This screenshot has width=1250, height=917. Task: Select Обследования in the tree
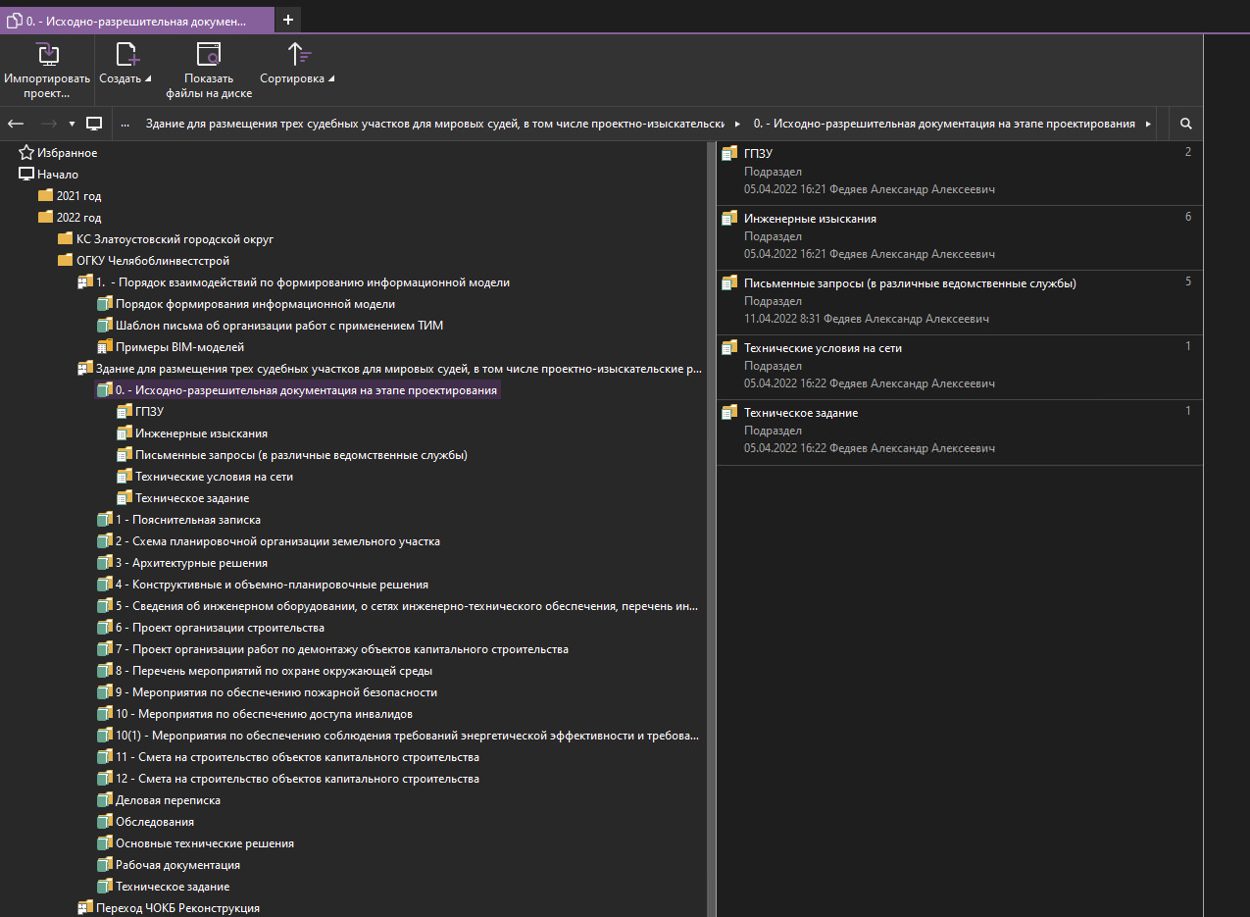point(155,822)
